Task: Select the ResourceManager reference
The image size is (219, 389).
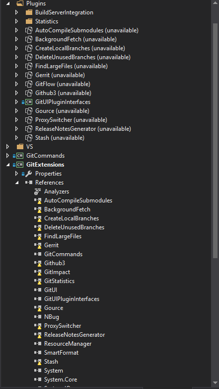Action: click(68, 344)
